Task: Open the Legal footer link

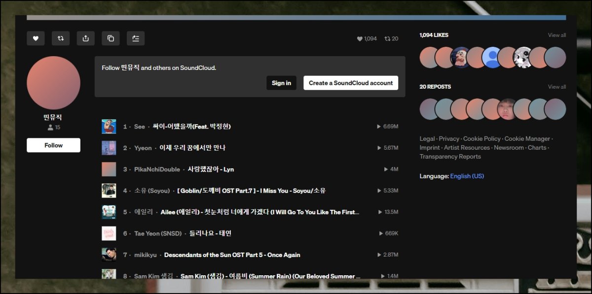Action: coord(427,139)
